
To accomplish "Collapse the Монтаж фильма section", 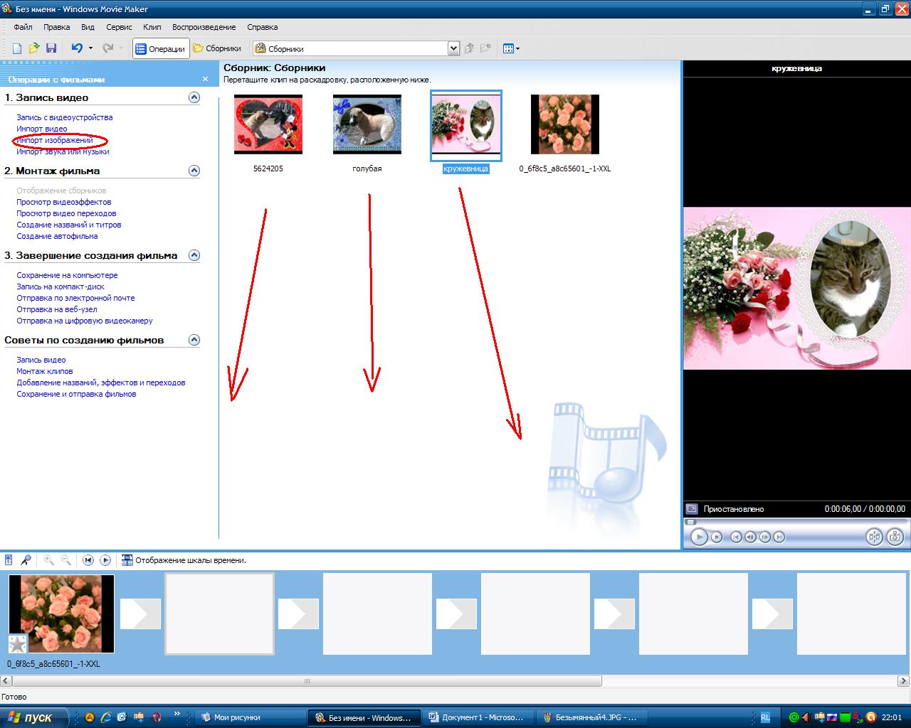I will [194, 171].
